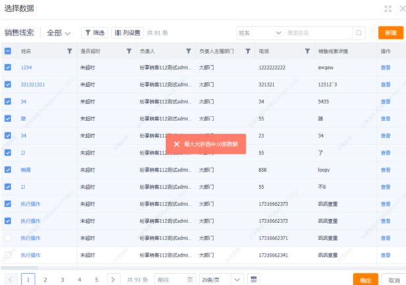Click the filter icon in 电话 column header

(x=307, y=51)
